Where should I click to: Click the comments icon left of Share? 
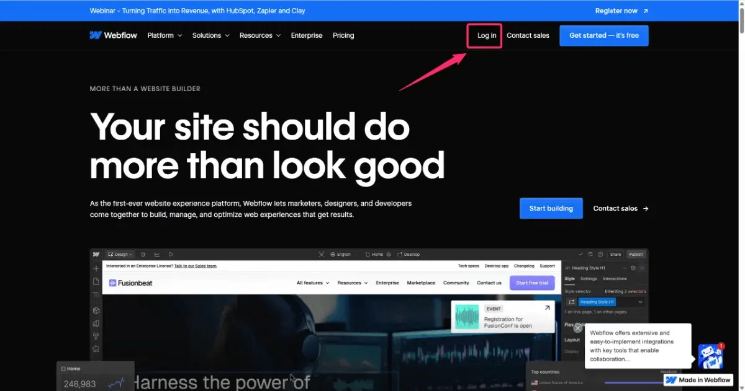[600, 254]
